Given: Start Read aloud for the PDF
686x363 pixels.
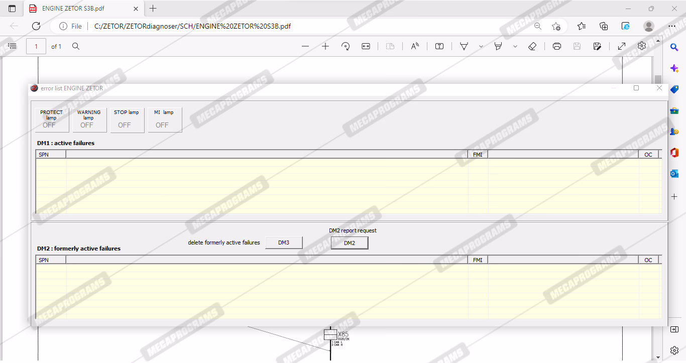Looking at the screenshot, I should (415, 46).
